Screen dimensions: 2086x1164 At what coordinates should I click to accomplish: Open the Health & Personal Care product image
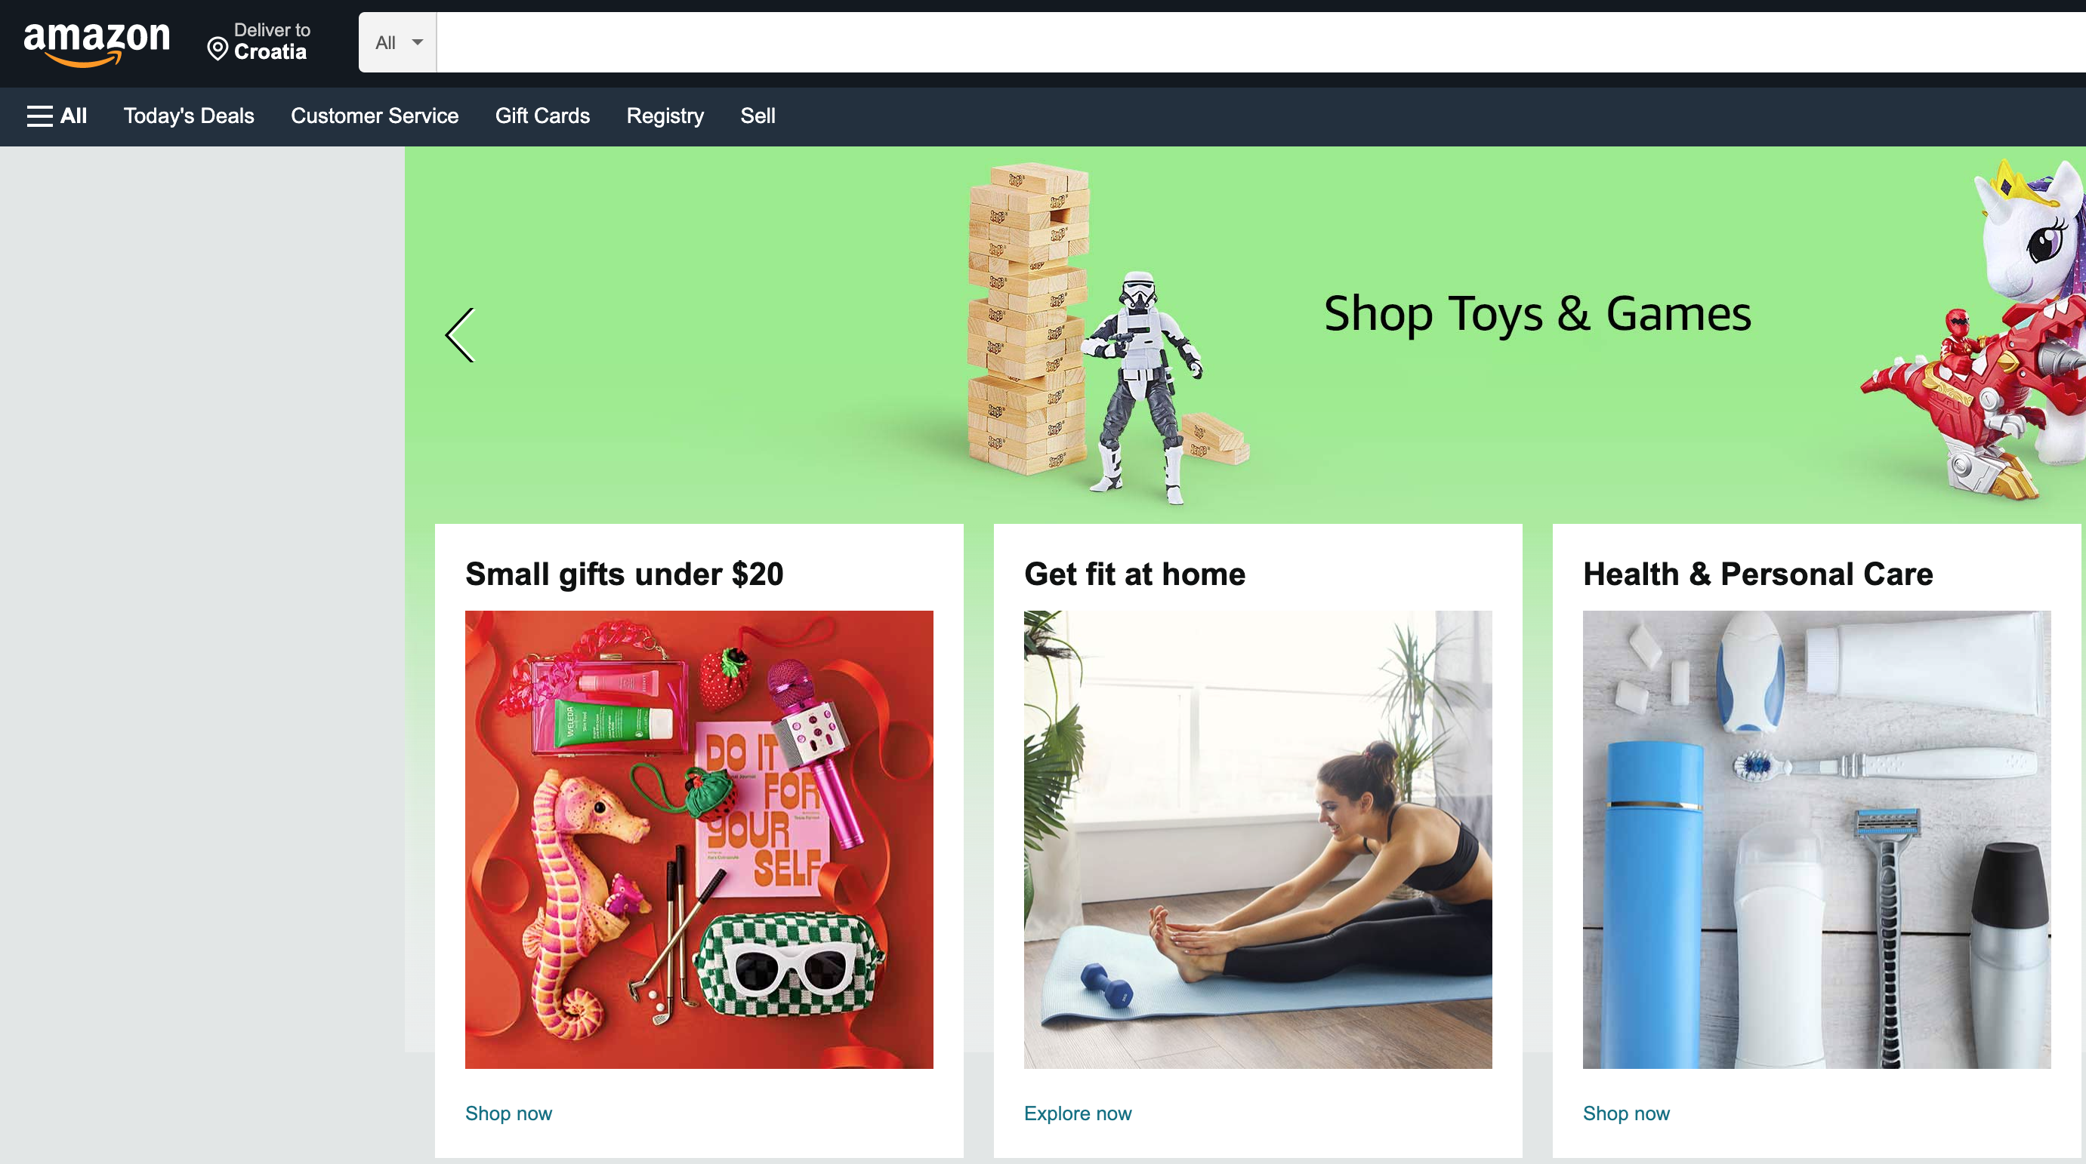[1816, 839]
